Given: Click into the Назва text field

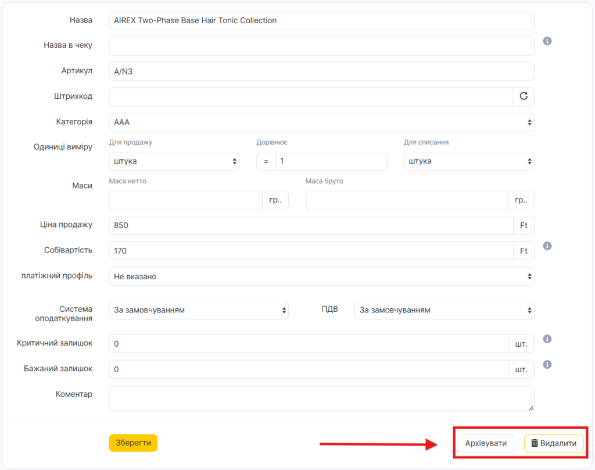Looking at the screenshot, I should click(321, 20).
